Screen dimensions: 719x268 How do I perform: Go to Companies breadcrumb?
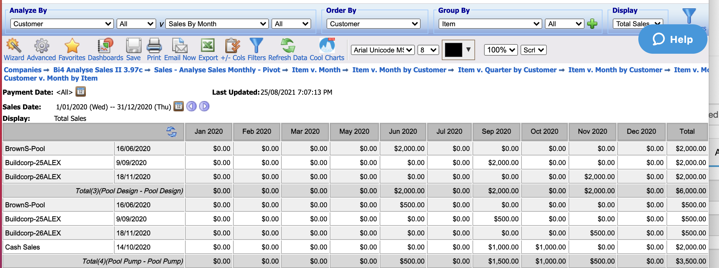(x=23, y=70)
